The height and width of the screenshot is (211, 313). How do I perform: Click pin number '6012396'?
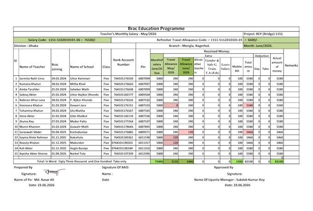click(x=144, y=154)
